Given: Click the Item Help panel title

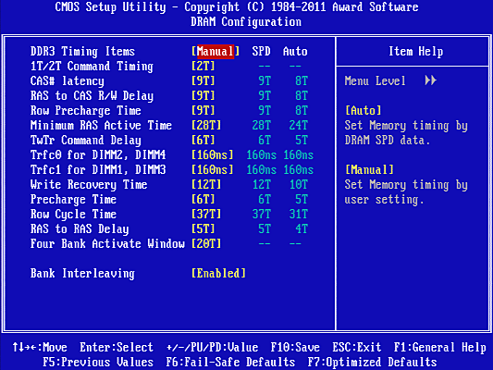Looking at the screenshot, I should [x=416, y=52].
